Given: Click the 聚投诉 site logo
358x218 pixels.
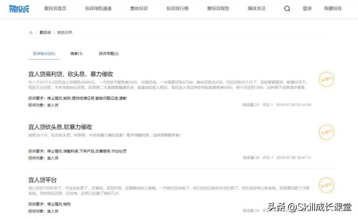Looking at the screenshot, I should coord(19,9).
